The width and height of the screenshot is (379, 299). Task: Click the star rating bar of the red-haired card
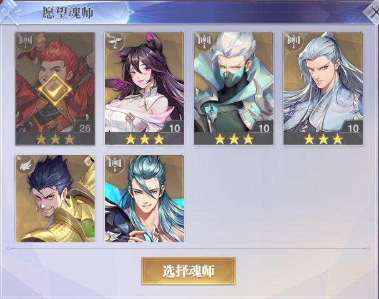pos(55,139)
